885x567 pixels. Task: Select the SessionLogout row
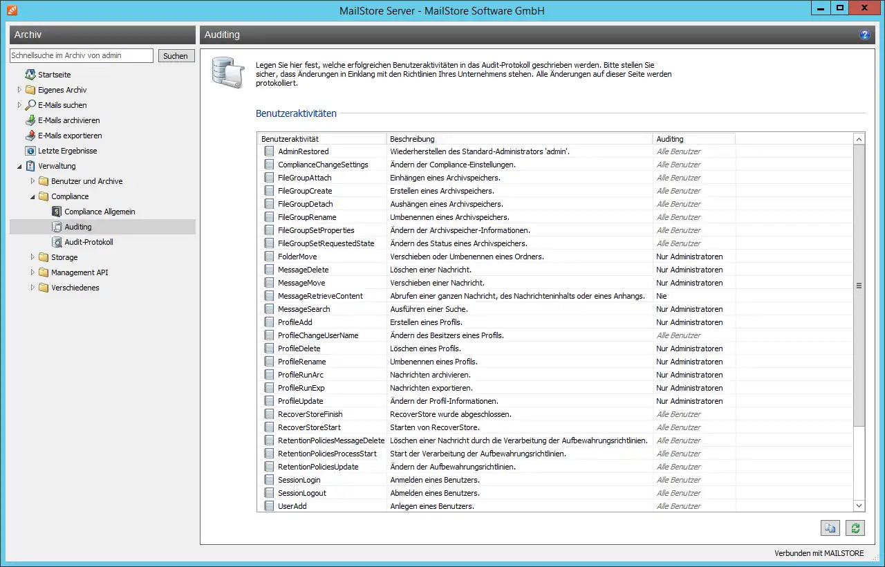click(x=556, y=493)
